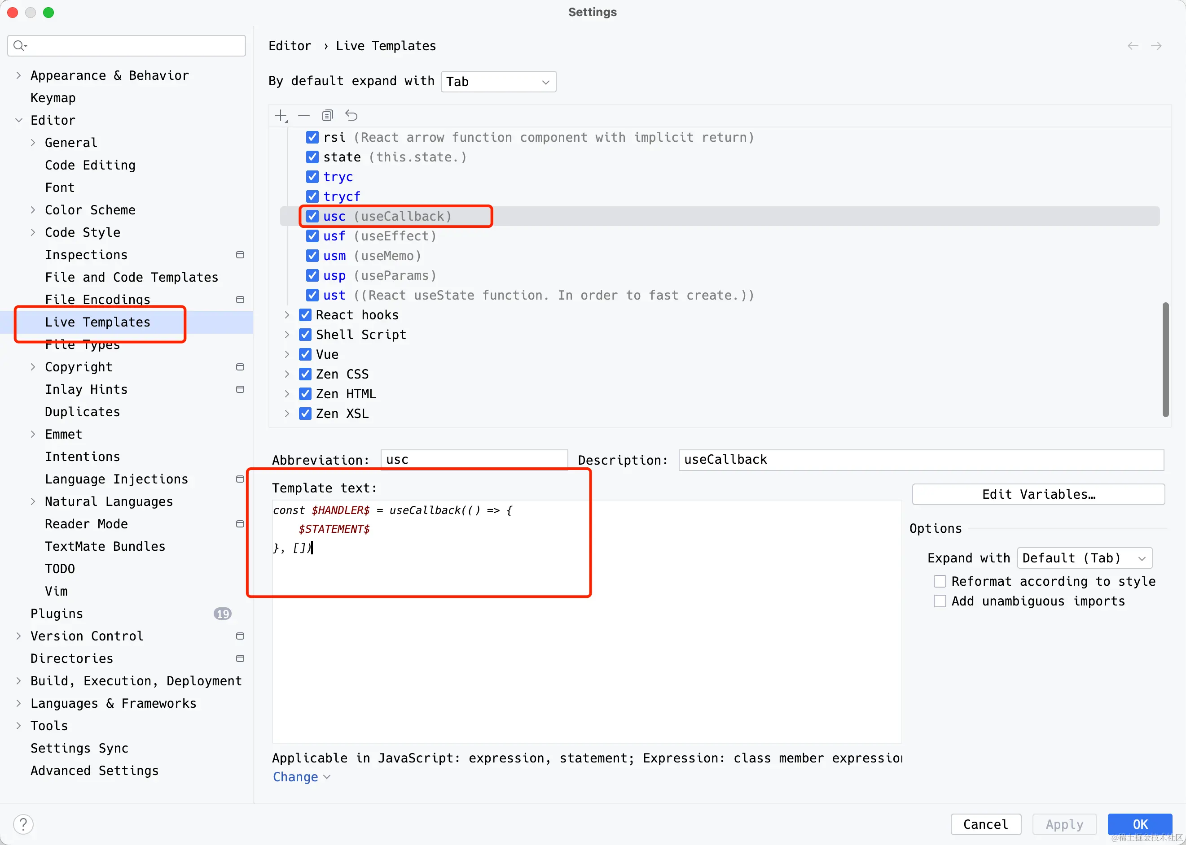Open the default expand with Tab dropdown
This screenshot has width=1186, height=845.
pyautogui.click(x=498, y=82)
